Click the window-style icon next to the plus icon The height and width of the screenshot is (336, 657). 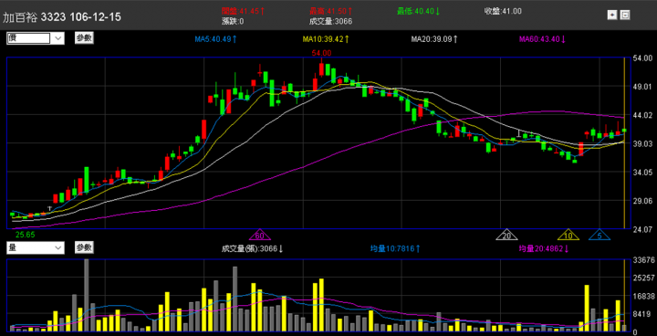625,16
